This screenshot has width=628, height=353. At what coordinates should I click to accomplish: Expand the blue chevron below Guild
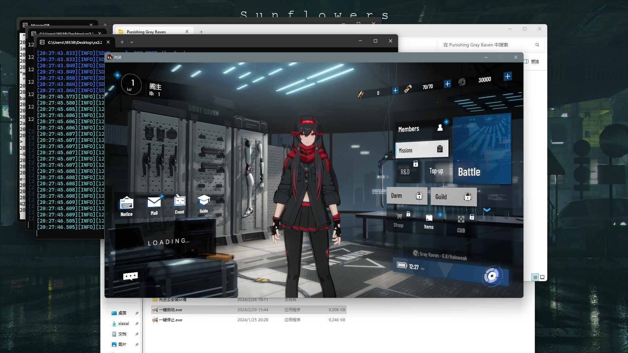coord(487,210)
